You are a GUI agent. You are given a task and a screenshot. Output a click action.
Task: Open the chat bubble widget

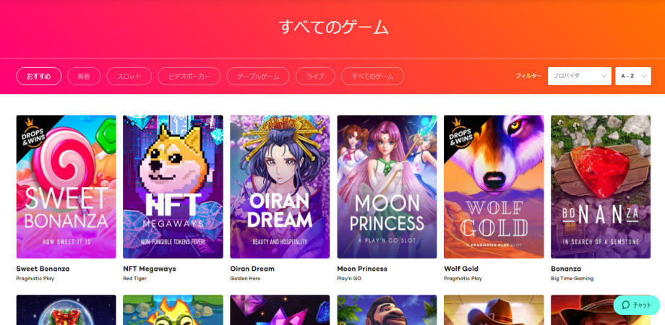pyautogui.click(x=637, y=305)
